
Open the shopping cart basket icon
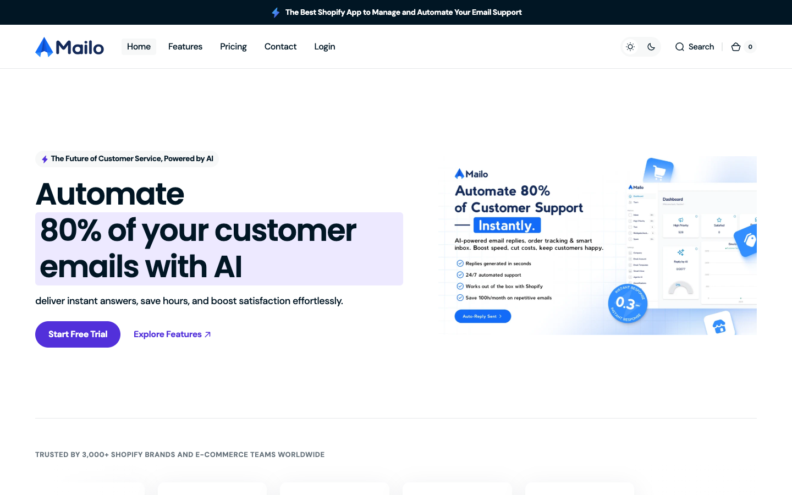736,47
